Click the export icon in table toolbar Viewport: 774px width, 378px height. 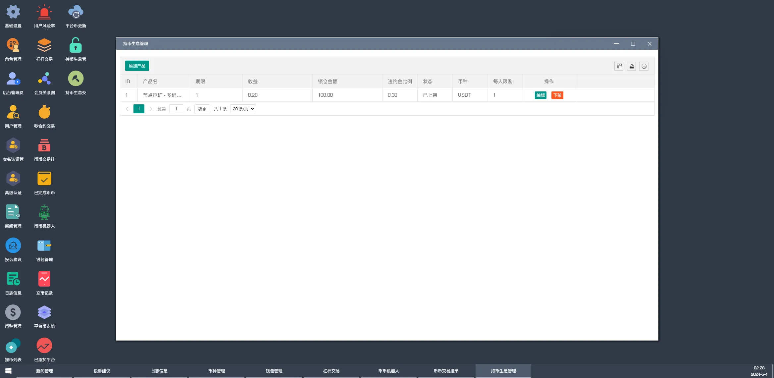pos(632,66)
